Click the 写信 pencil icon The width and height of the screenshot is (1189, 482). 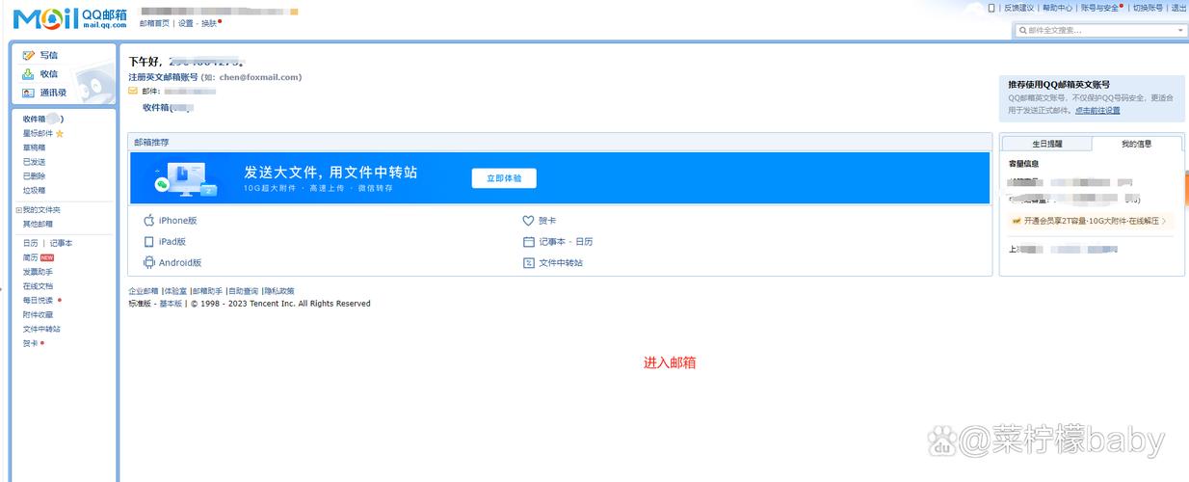[x=29, y=55]
